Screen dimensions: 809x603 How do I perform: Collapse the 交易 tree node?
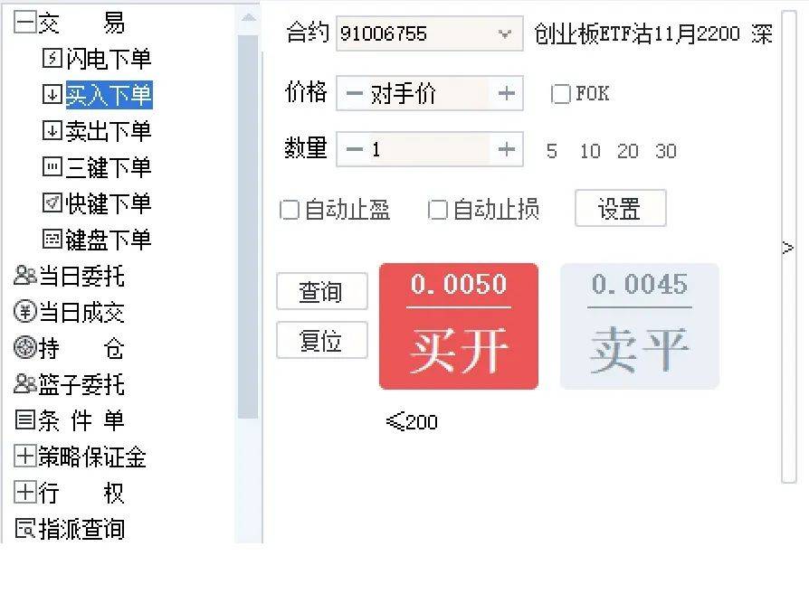[25, 21]
